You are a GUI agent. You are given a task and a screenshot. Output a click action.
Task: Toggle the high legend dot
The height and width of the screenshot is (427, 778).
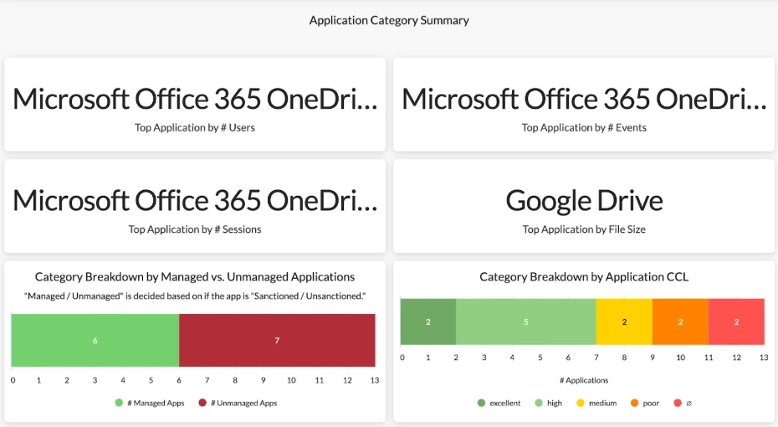click(539, 403)
